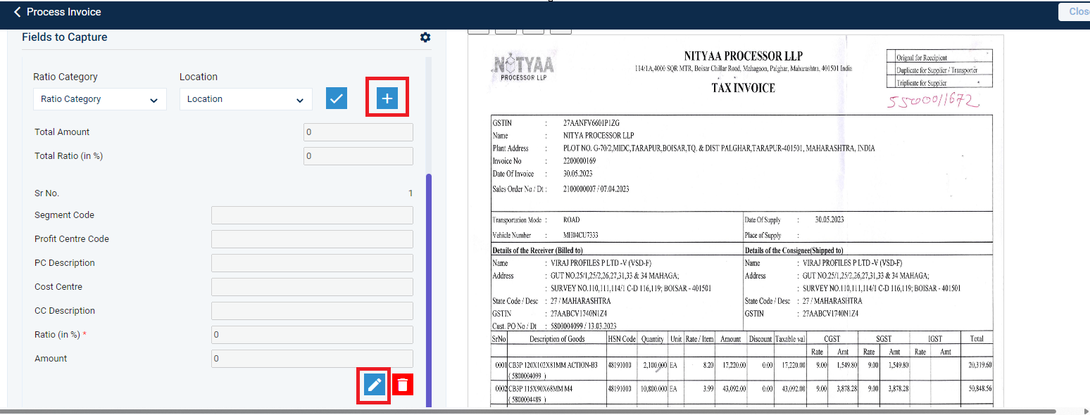Click the 'Description of Goods' column header
The width and height of the screenshot is (1090, 415).
pyautogui.click(x=557, y=339)
